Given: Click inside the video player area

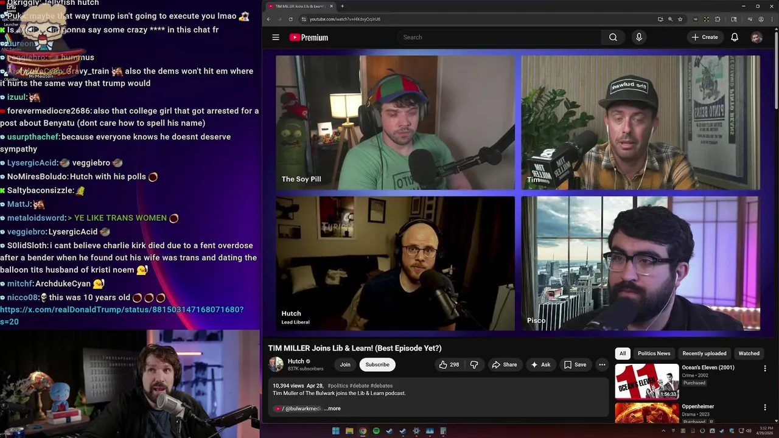Looking at the screenshot, I should [517, 193].
